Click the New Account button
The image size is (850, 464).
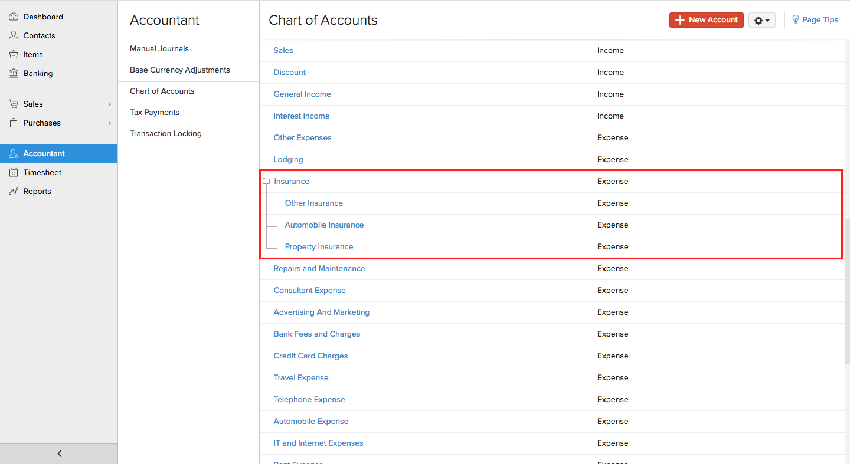point(706,19)
